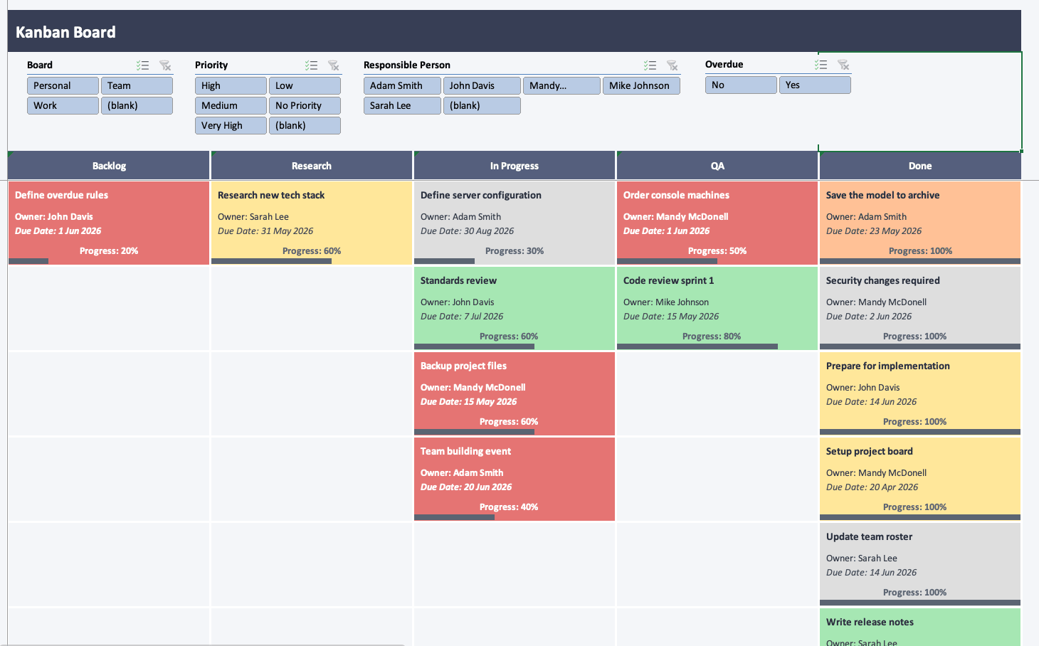Click Due Date 30 Aug 2026 text

pos(468,231)
